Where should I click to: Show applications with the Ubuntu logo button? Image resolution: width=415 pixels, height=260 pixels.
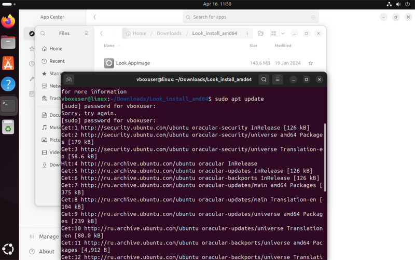8,249
